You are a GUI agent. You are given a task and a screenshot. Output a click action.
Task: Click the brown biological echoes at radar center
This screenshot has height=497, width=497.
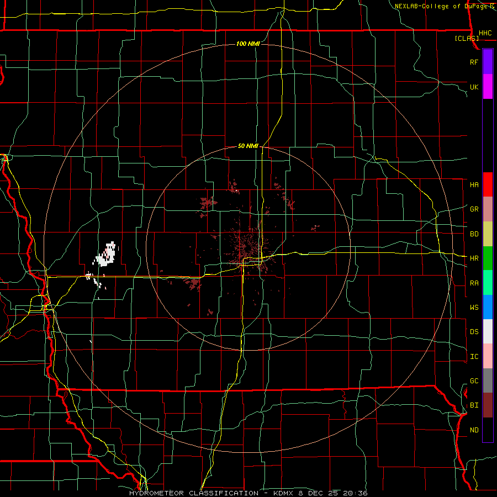(250, 250)
